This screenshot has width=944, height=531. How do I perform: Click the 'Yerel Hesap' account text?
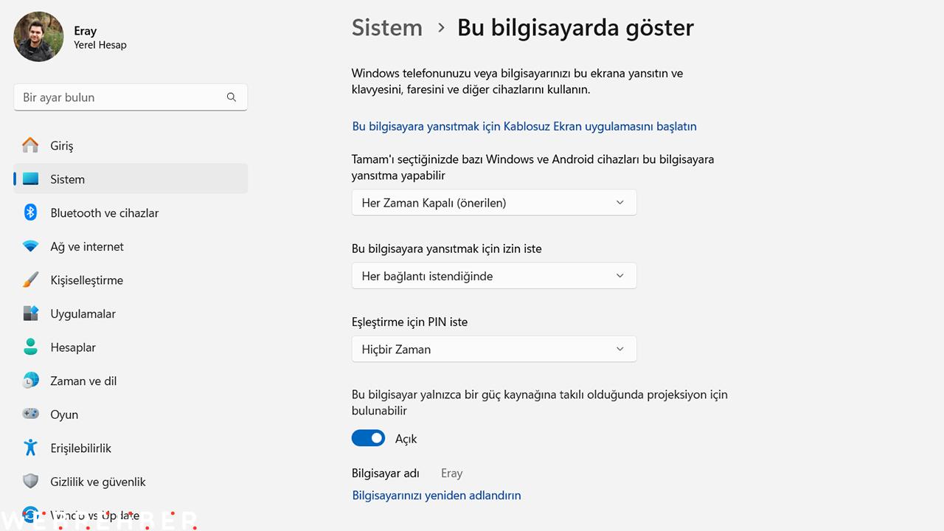(x=100, y=45)
